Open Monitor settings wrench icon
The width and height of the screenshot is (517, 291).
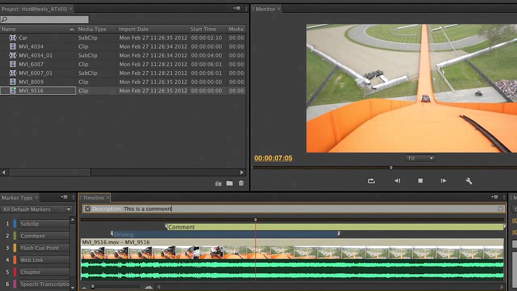point(469,181)
